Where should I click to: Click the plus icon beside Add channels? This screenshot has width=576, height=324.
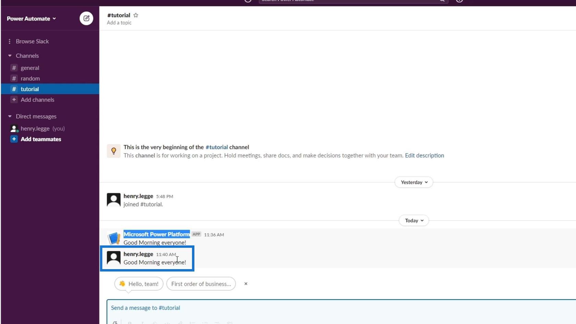[14, 99]
